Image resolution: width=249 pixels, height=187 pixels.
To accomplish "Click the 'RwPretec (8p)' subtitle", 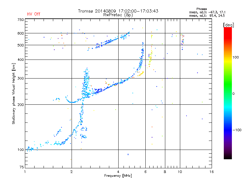I will [x=118, y=15].
